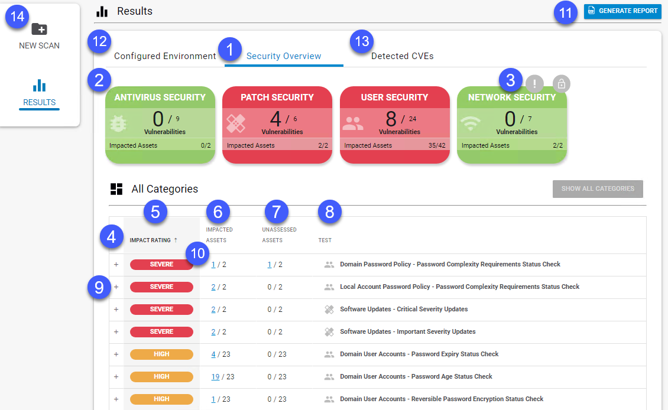
Task: Click users icon beside Reversible Password Encryption check
Action: tap(329, 399)
